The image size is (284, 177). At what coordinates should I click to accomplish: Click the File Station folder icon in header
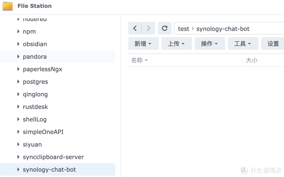(x=8, y=6)
